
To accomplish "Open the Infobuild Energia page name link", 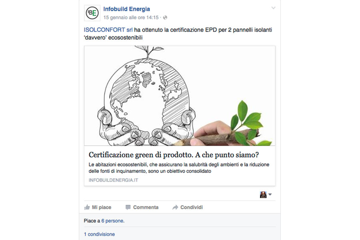I will click(126, 9).
